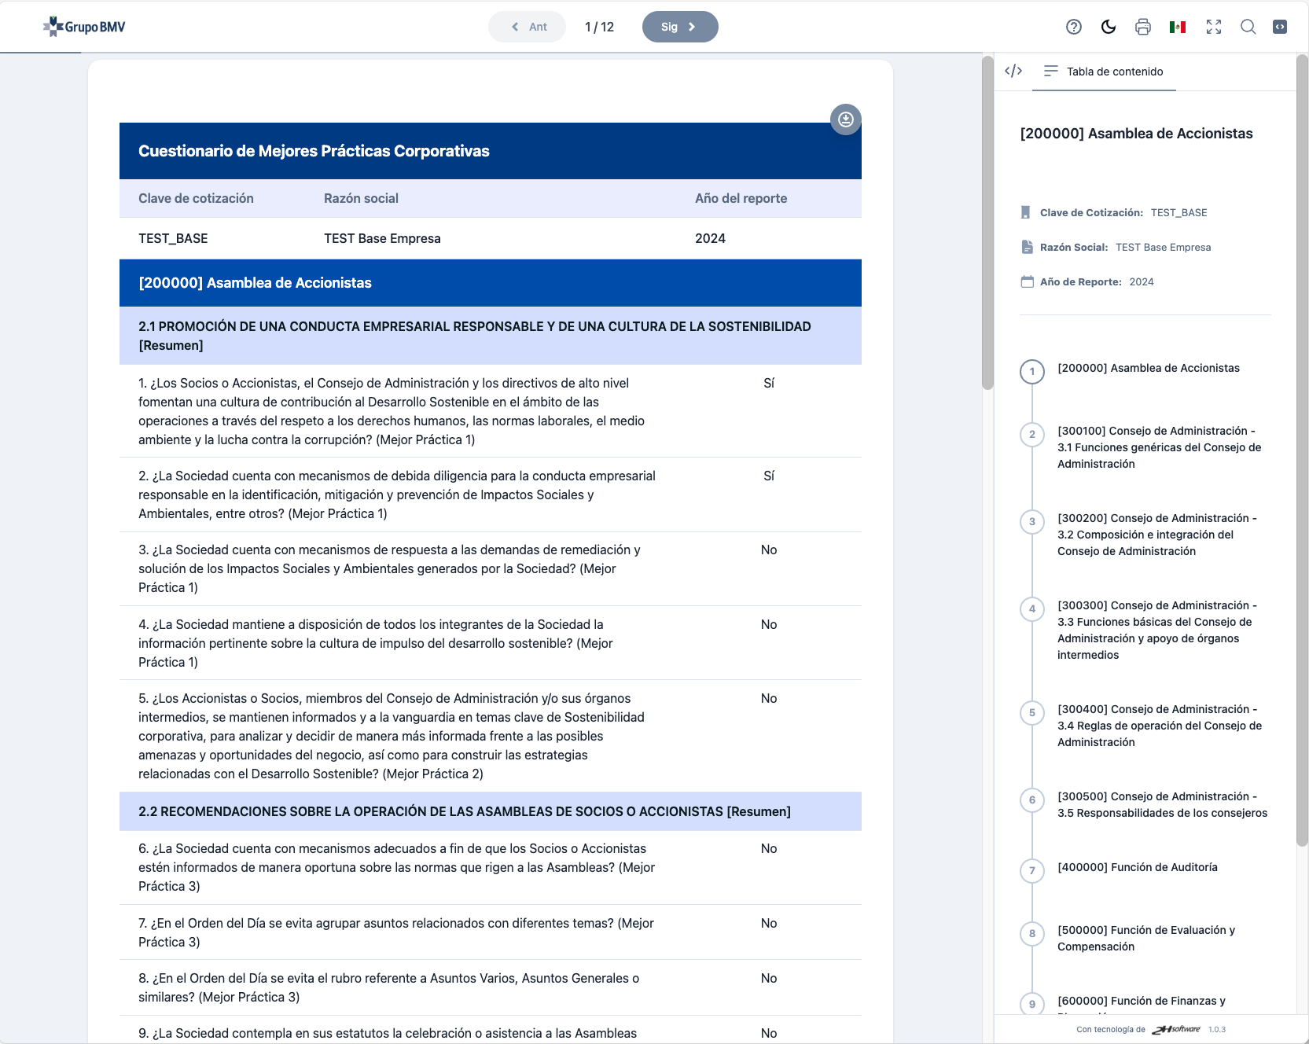Open search via the magnifying glass icon
This screenshot has height=1044, width=1309.
click(1248, 26)
